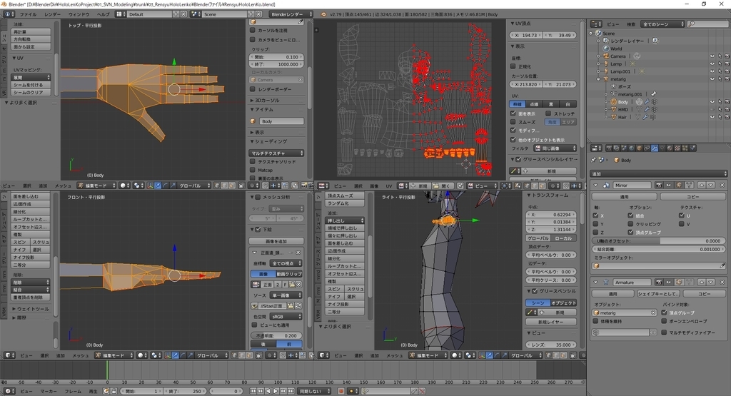Image resolution: width=731 pixels, height=396 pixels.
Task: Open the Texture checker tab icon in Properties
Action: (x=677, y=148)
